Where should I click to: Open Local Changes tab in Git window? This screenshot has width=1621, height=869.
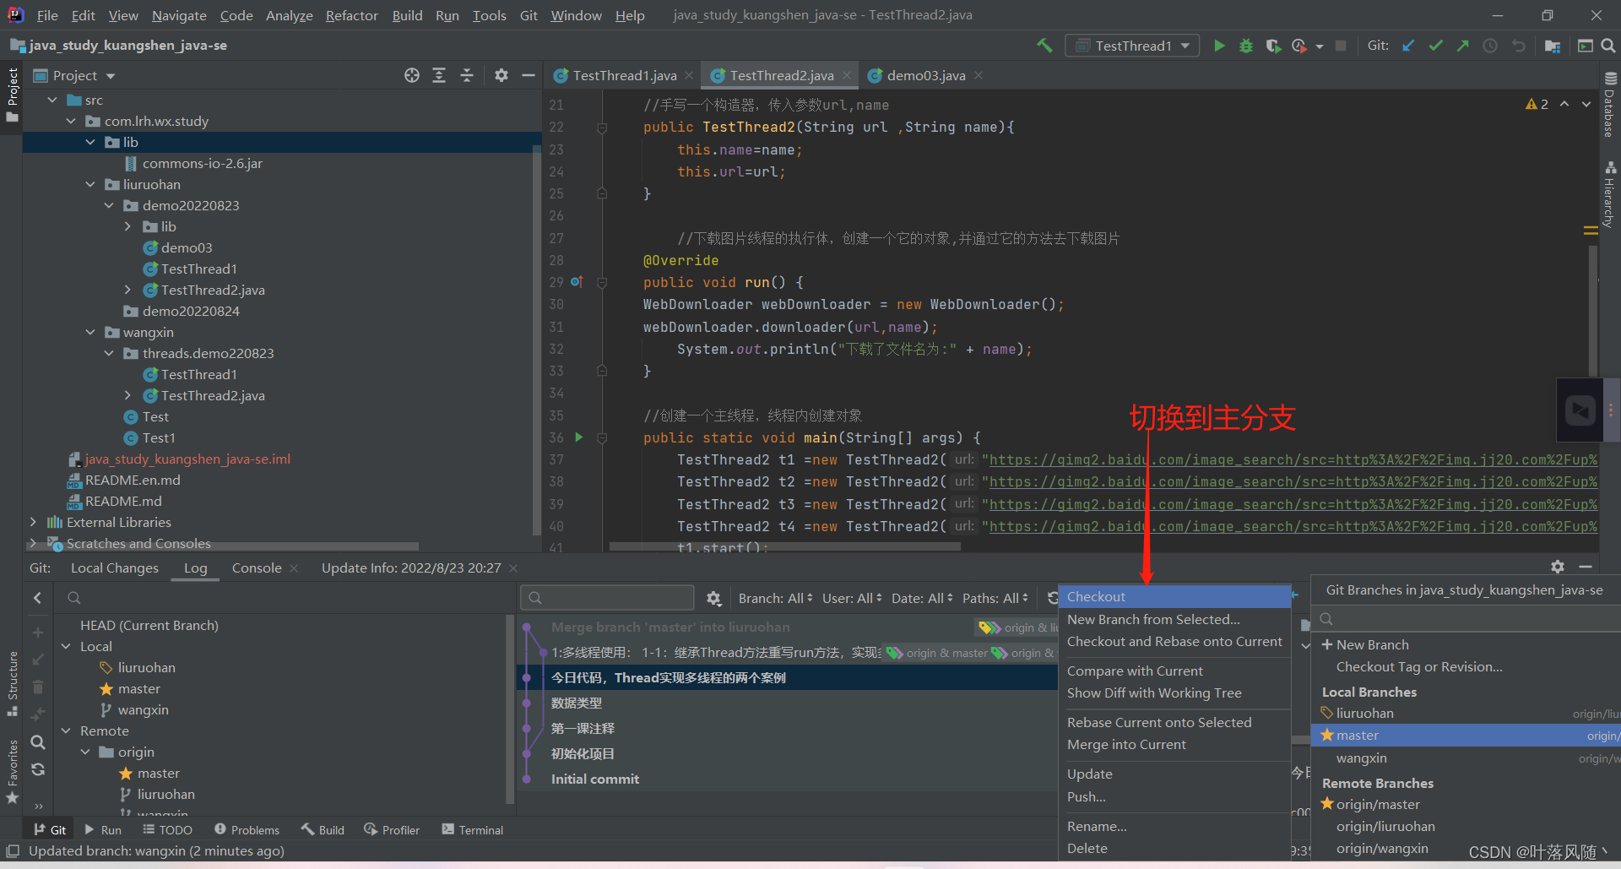[x=114, y=568]
